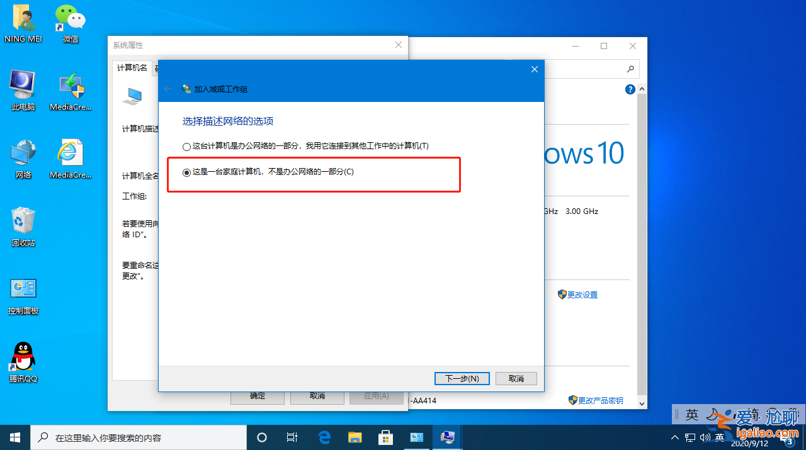The height and width of the screenshot is (450, 806).
Task: Switch to the 计算机名 tab
Action: click(x=132, y=67)
